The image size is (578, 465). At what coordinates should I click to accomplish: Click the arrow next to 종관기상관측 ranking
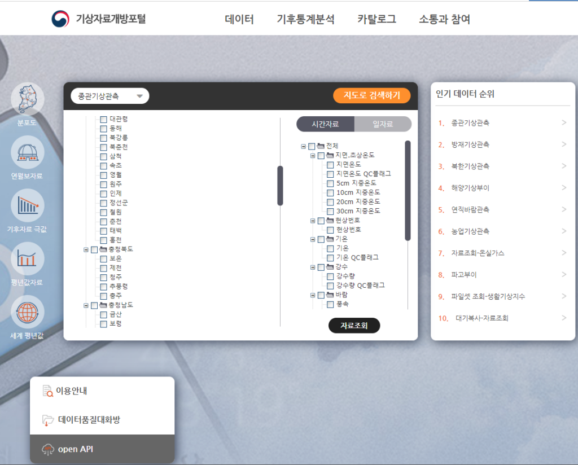(564, 122)
